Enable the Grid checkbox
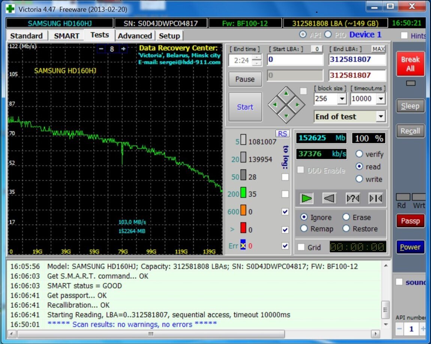Viewport: 431px width, 344px height. click(x=301, y=247)
